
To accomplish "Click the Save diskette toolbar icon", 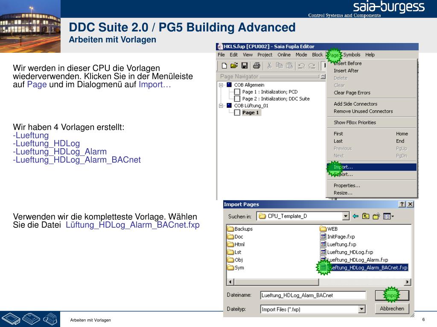I will point(245,66).
